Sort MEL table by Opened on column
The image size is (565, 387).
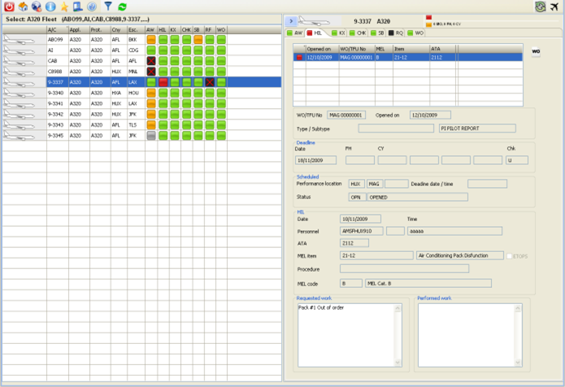(x=320, y=49)
